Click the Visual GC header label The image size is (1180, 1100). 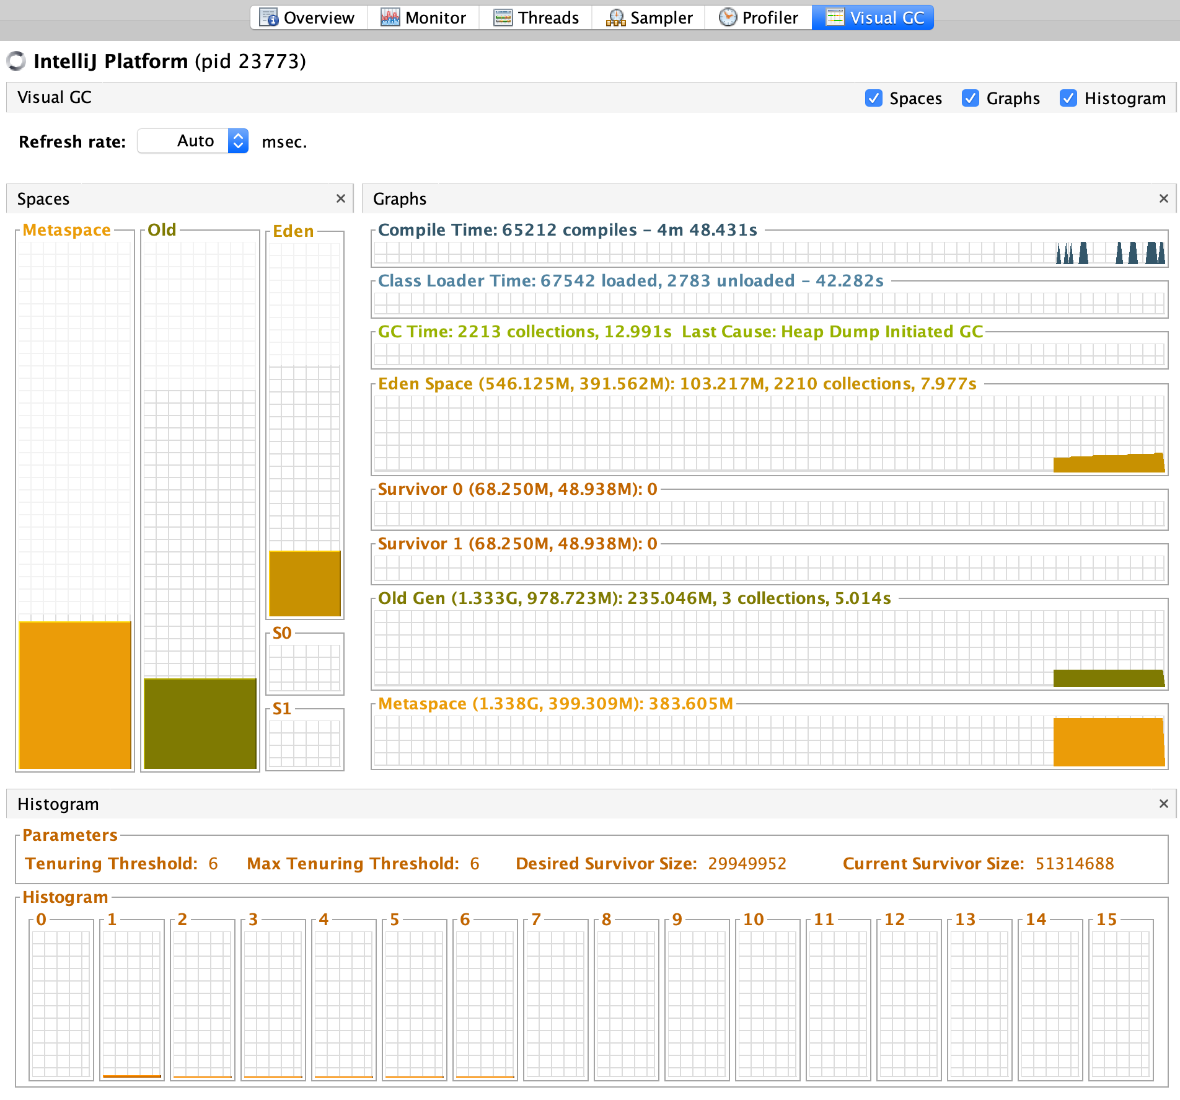click(x=55, y=97)
